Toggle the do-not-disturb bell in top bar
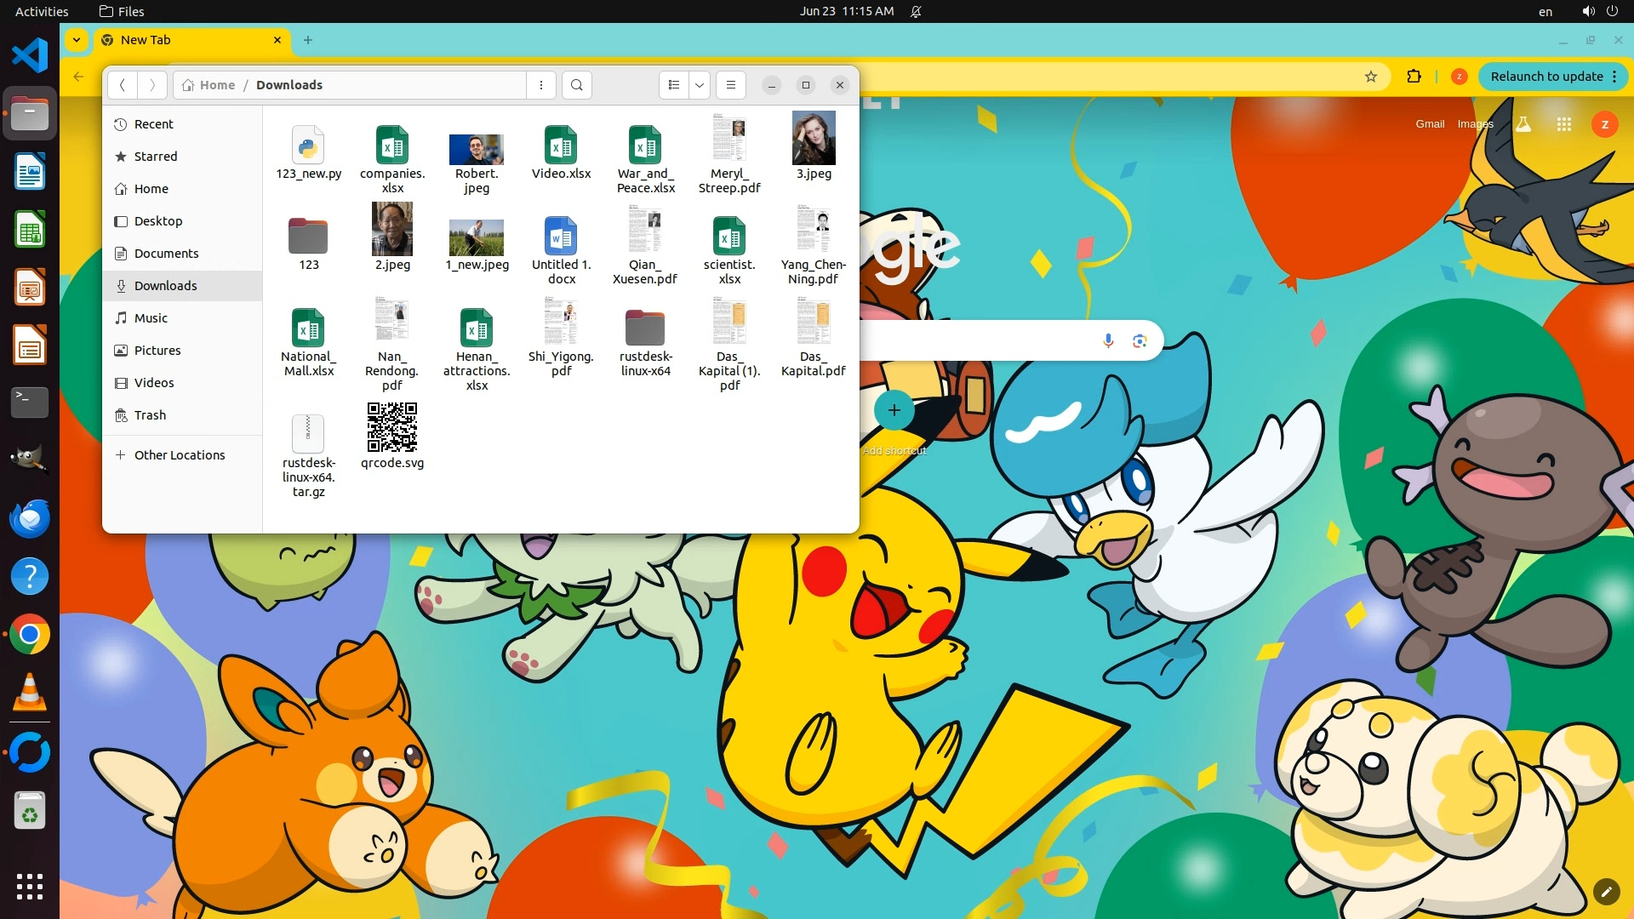Viewport: 1634px width, 919px height. coord(916,11)
